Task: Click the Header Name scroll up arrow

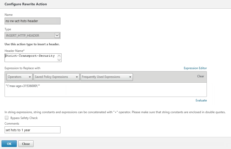Action: 59,56
